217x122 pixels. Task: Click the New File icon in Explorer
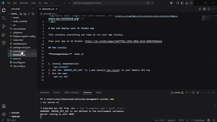click(21, 14)
